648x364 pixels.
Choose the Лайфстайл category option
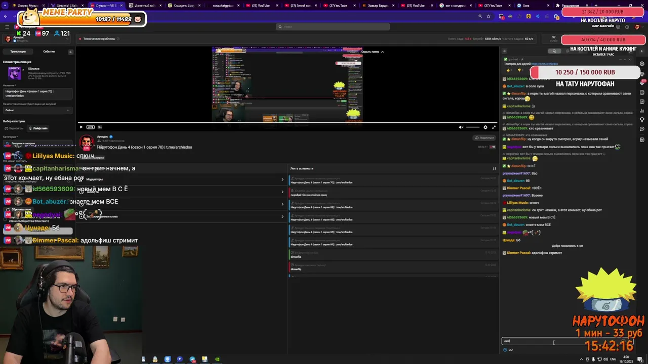tap(39, 128)
